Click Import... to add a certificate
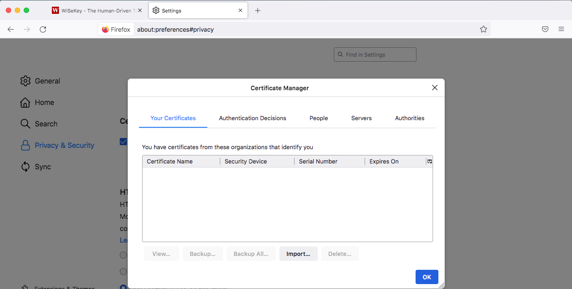The image size is (572, 289). [x=298, y=254]
